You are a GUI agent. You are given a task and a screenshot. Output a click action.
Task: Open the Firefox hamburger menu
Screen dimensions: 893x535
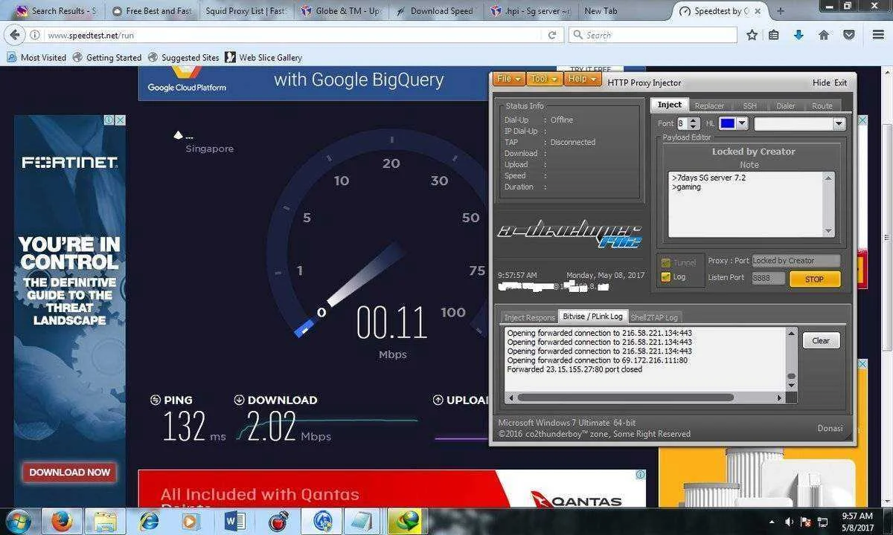pyautogui.click(x=878, y=35)
